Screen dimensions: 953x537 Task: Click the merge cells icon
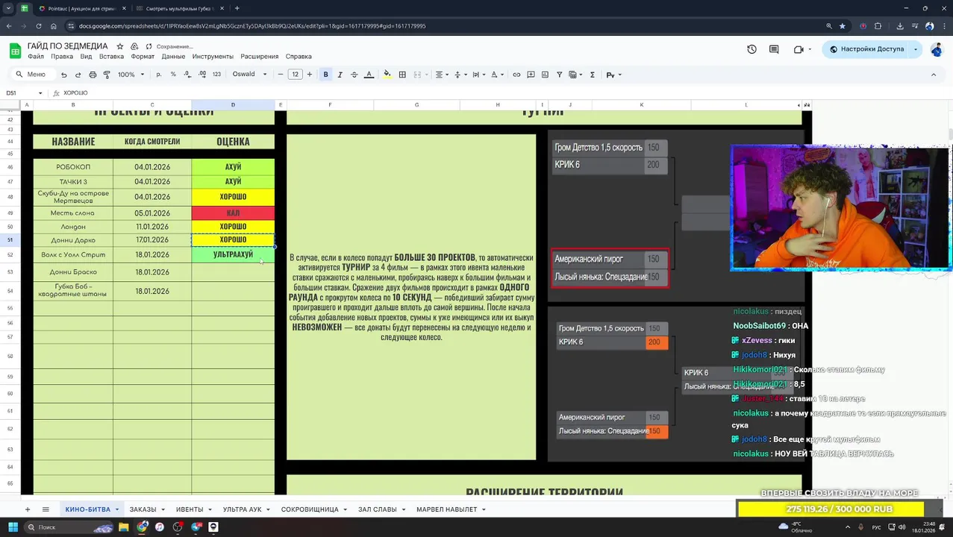417,75
